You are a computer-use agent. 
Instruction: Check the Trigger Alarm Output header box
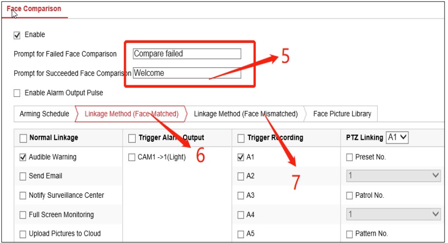[132, 138]
